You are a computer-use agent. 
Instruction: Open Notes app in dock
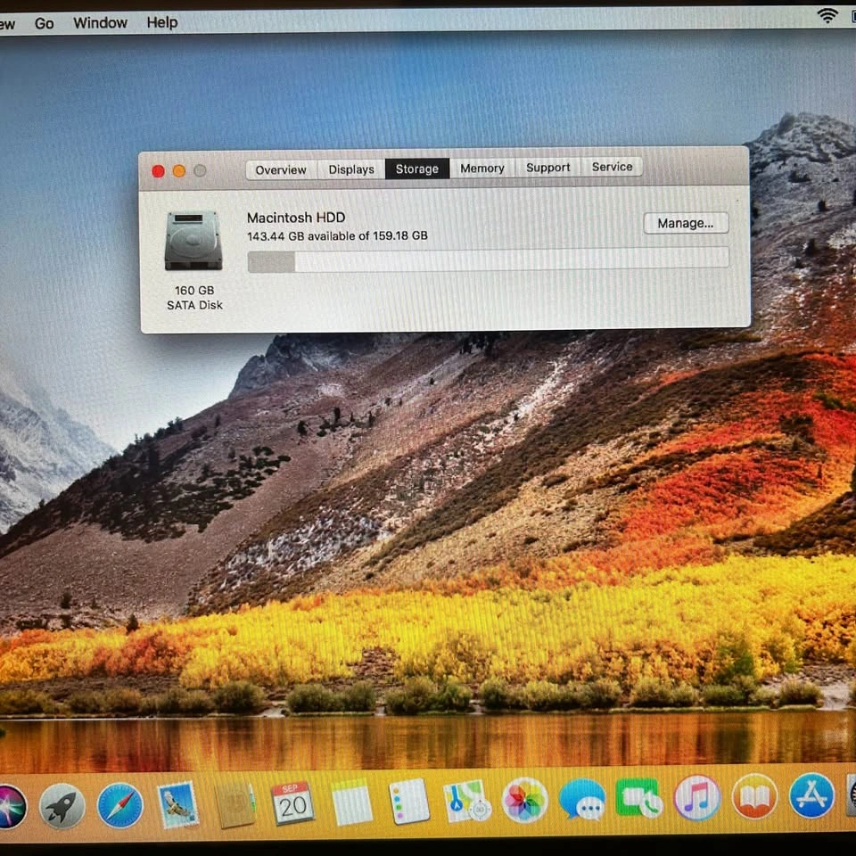tap(351, 802)
